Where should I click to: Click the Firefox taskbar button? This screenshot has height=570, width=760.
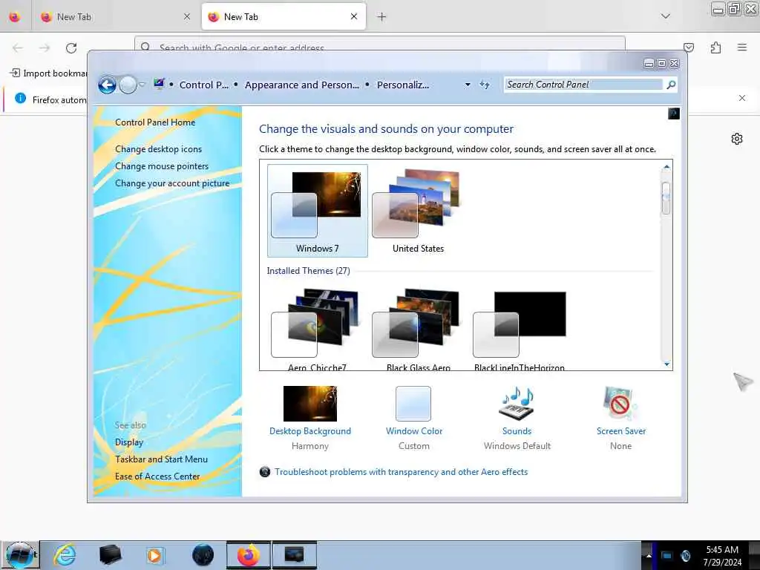coord(248,555)
